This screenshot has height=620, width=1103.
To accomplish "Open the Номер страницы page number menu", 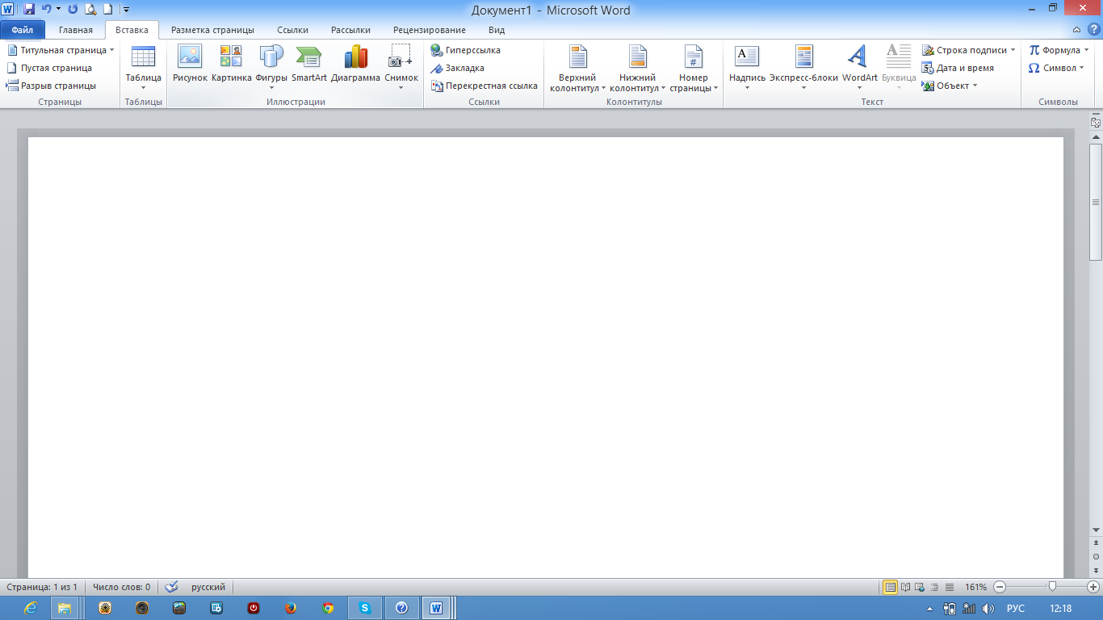I will pyautogui.click(x=694, y=69).
